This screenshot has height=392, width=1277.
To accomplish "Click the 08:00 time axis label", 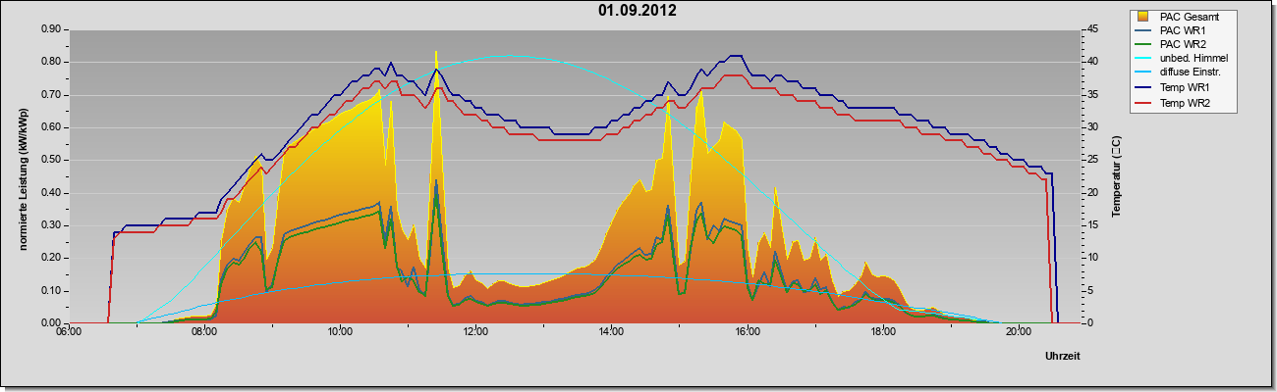I will tap(204, 332).
